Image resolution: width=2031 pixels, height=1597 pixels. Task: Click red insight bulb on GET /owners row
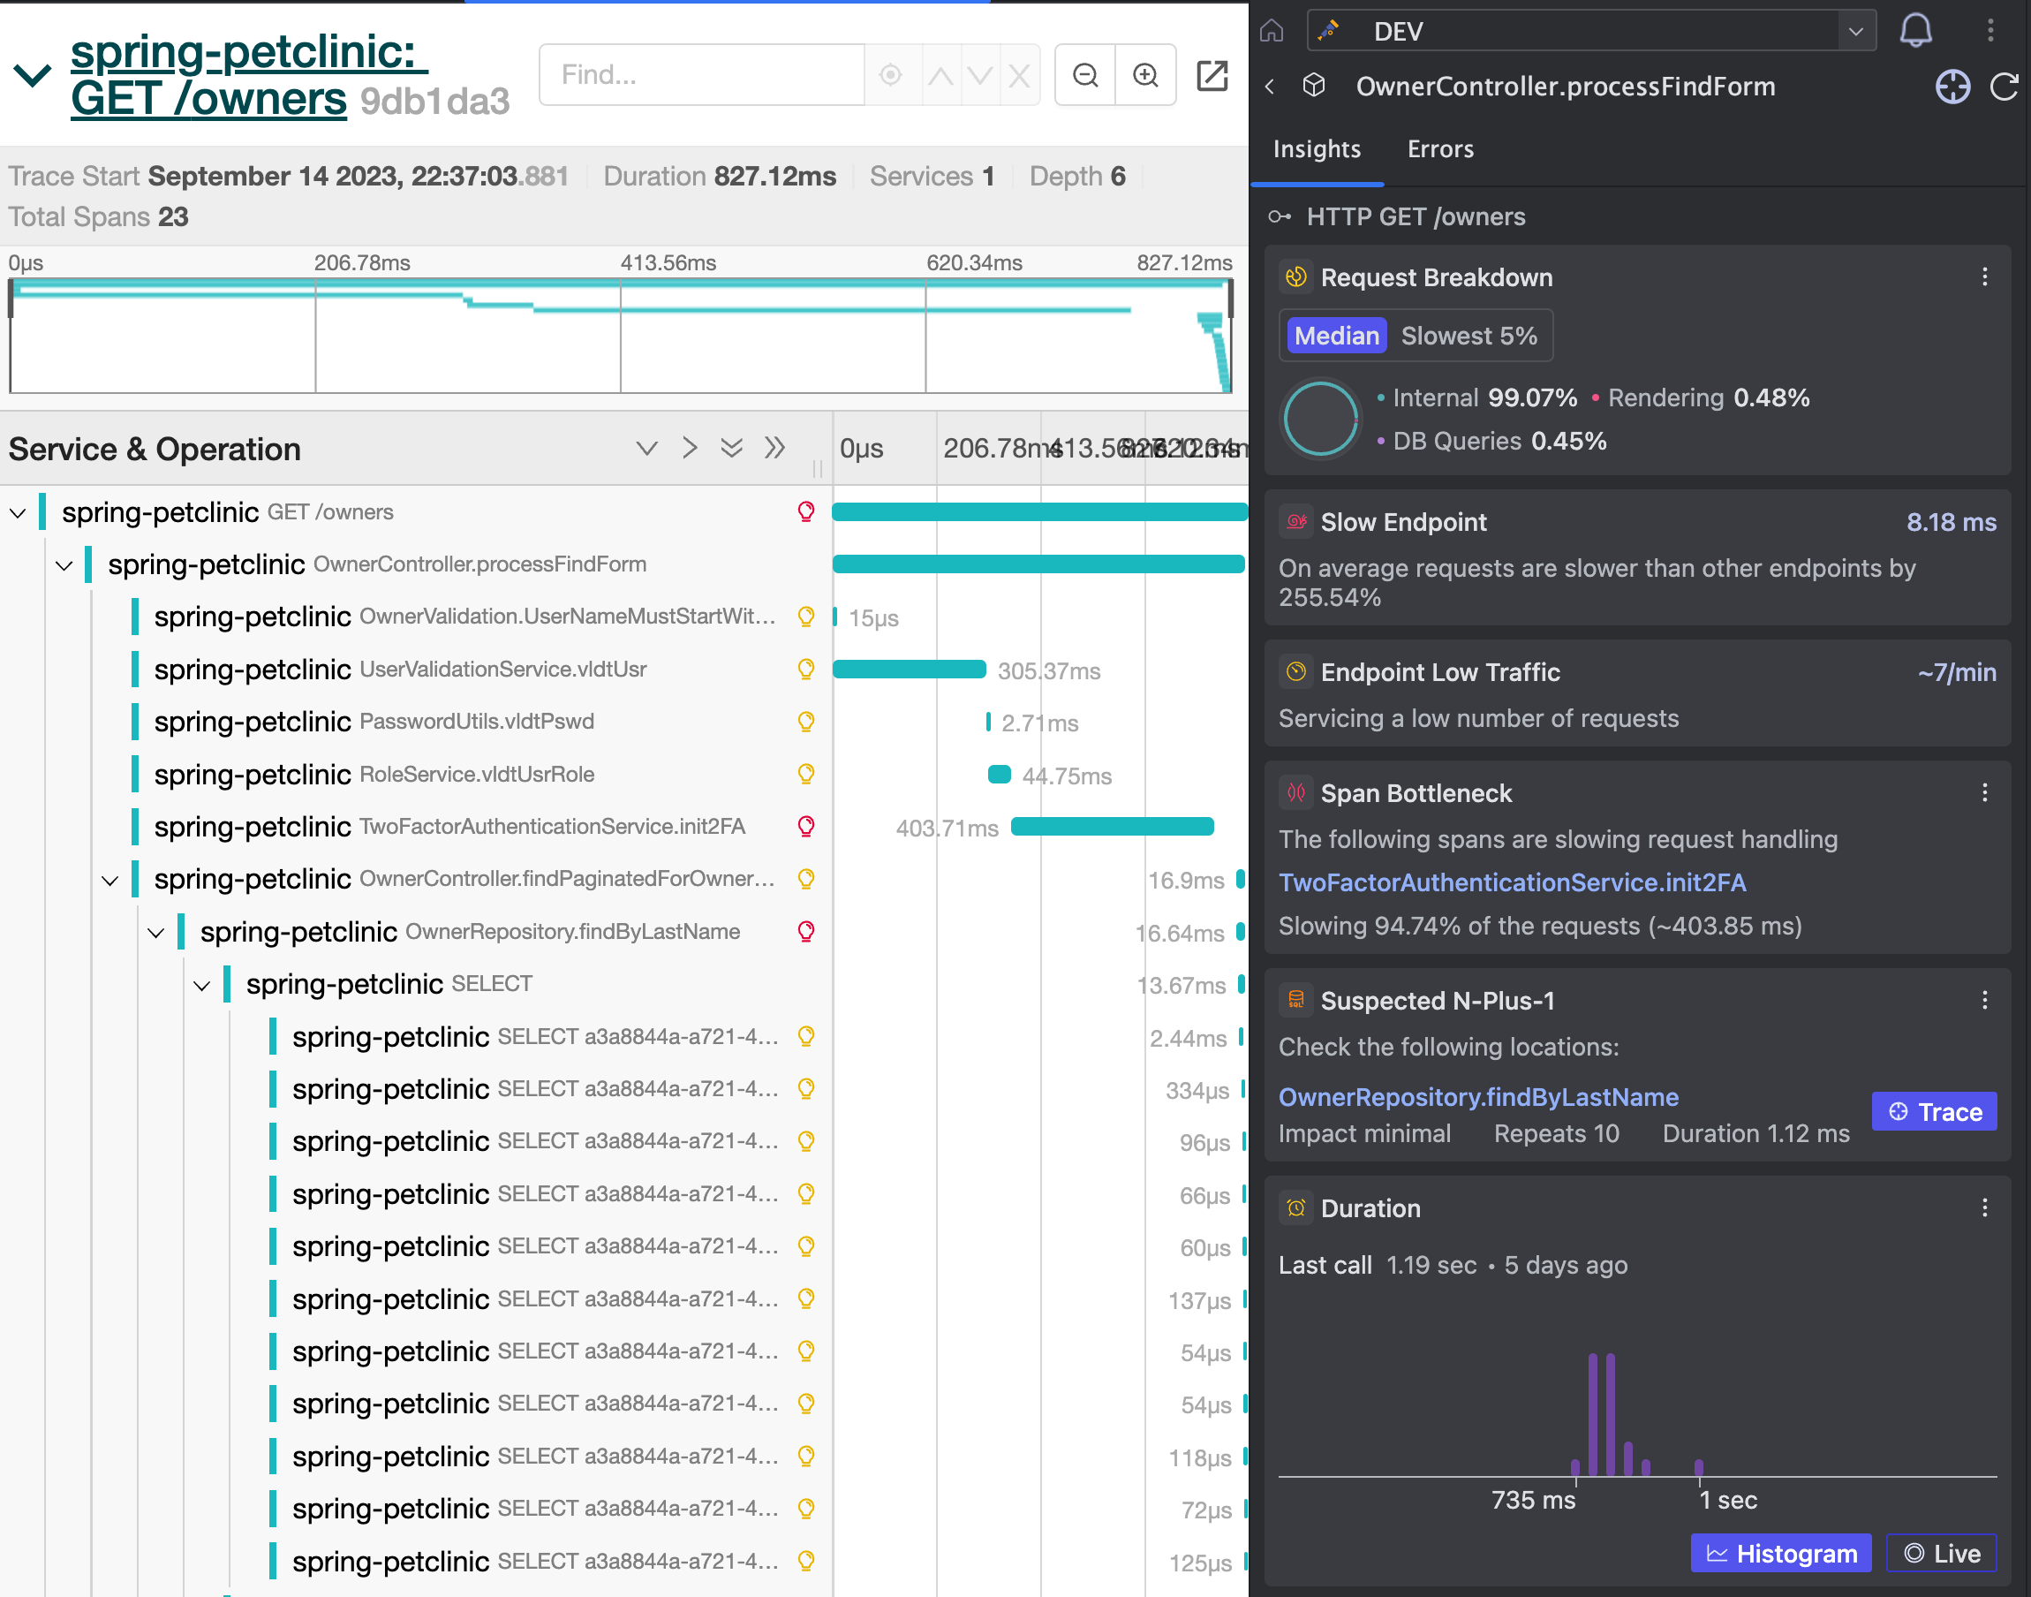805,511
